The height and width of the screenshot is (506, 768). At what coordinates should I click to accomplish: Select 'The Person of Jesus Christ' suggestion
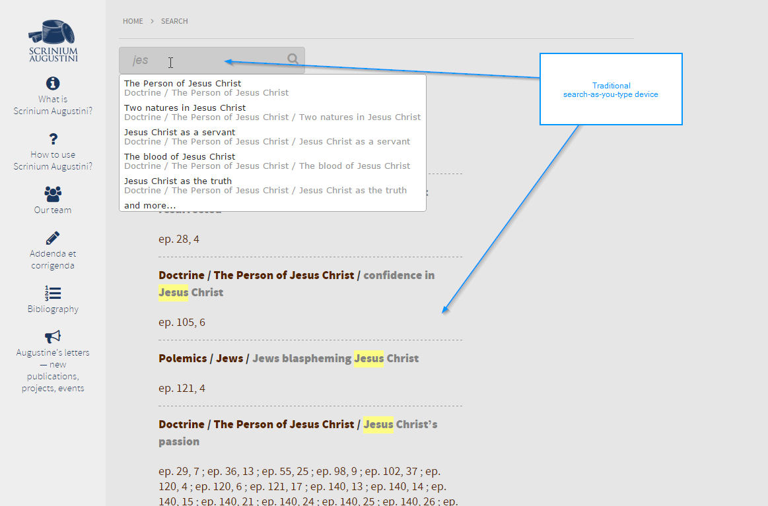[183, 84]
